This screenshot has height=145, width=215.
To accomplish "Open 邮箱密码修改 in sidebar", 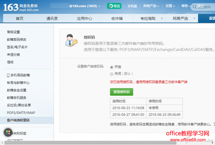I will coord(16,40).
